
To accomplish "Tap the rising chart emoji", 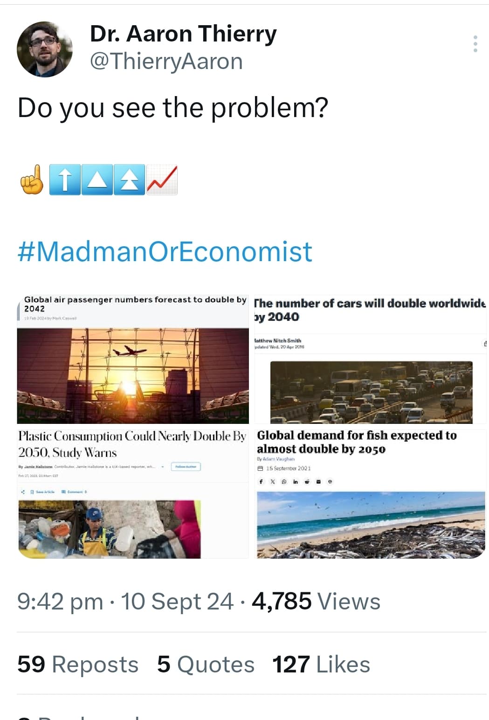I will click(162, 180).
